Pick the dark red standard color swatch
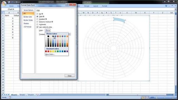 pyautogui.click(x=46, y=51)
